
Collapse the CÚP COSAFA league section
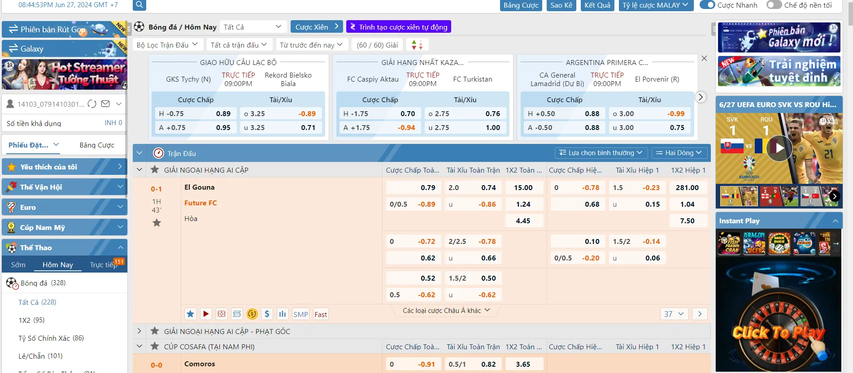coord(139,346)
